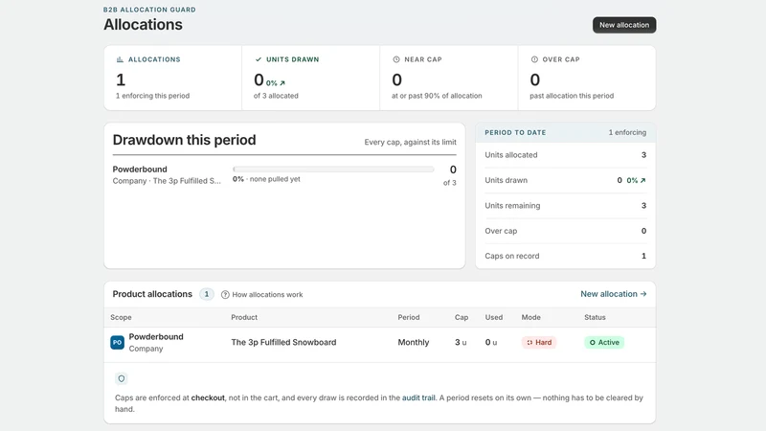Click the Units drawn row in Period to Date
Screen dimensions: 766x431
[x=565, y=180]
